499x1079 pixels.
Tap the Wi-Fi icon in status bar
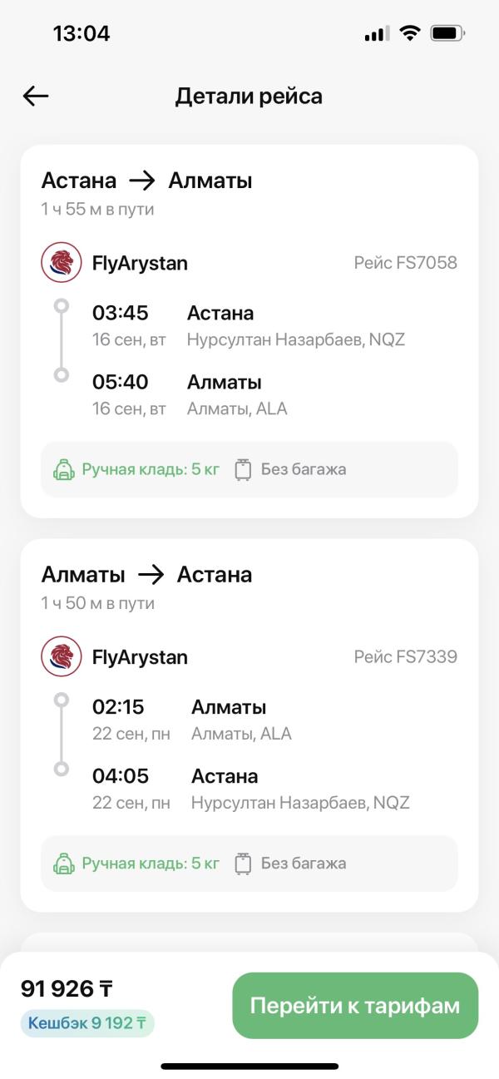409,33
